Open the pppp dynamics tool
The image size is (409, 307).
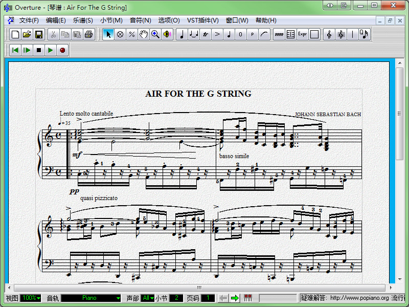(279, 34)
